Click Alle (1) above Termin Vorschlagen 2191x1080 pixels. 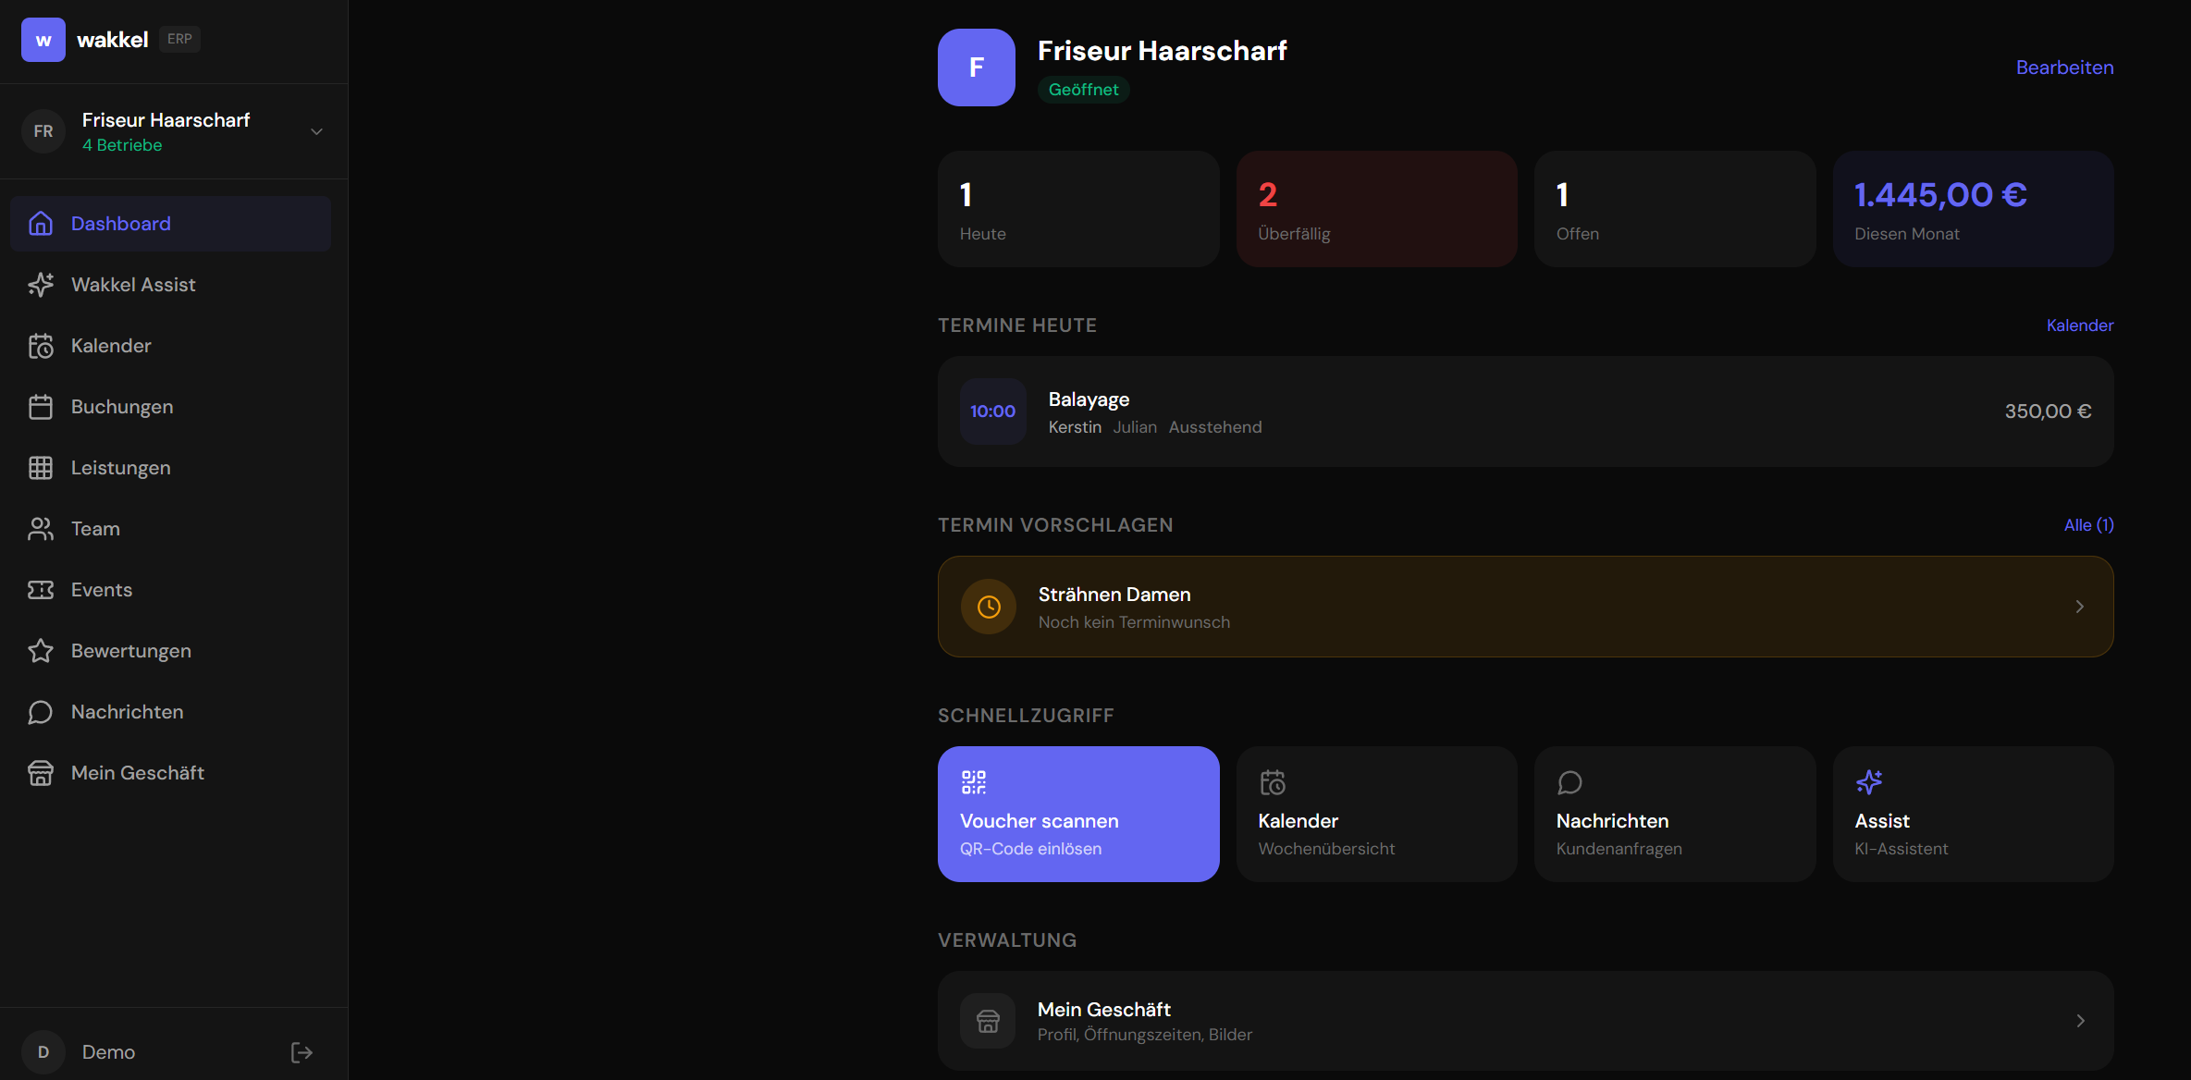tap(2087, 524)
